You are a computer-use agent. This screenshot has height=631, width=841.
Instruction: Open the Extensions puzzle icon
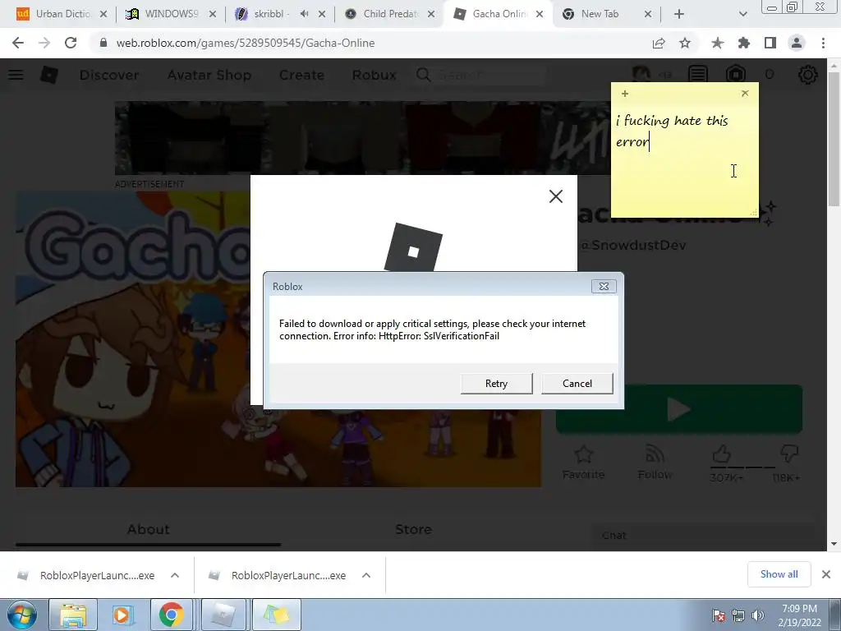pos(743,43)
